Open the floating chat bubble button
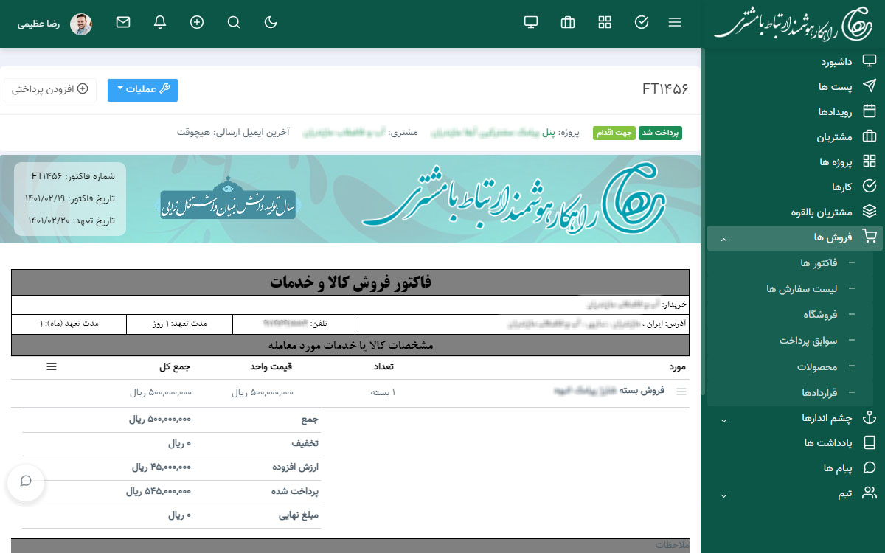The width and height of the screenshot is (885, 553). click(x=26, y=481)
